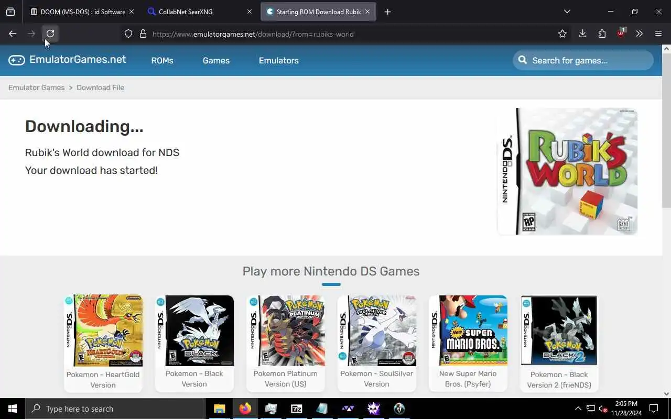Close the Starting ROM Download tab

pyautogui.click(x=367, y=12)
